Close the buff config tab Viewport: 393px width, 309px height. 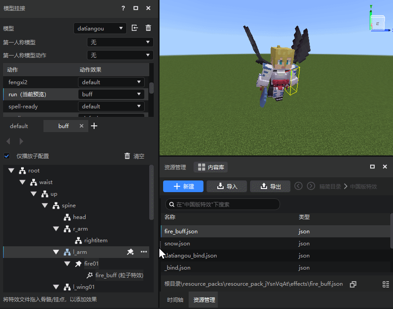pyautogui.click(x=82, y=126)
